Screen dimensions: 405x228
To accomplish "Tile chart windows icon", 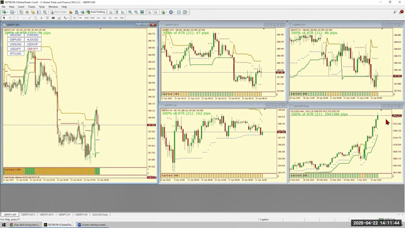I will [142, 12].
